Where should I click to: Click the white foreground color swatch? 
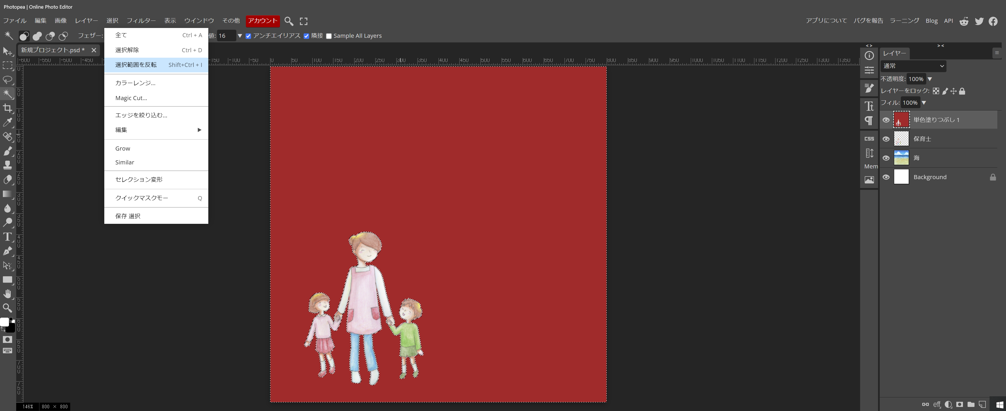point(4,322)
